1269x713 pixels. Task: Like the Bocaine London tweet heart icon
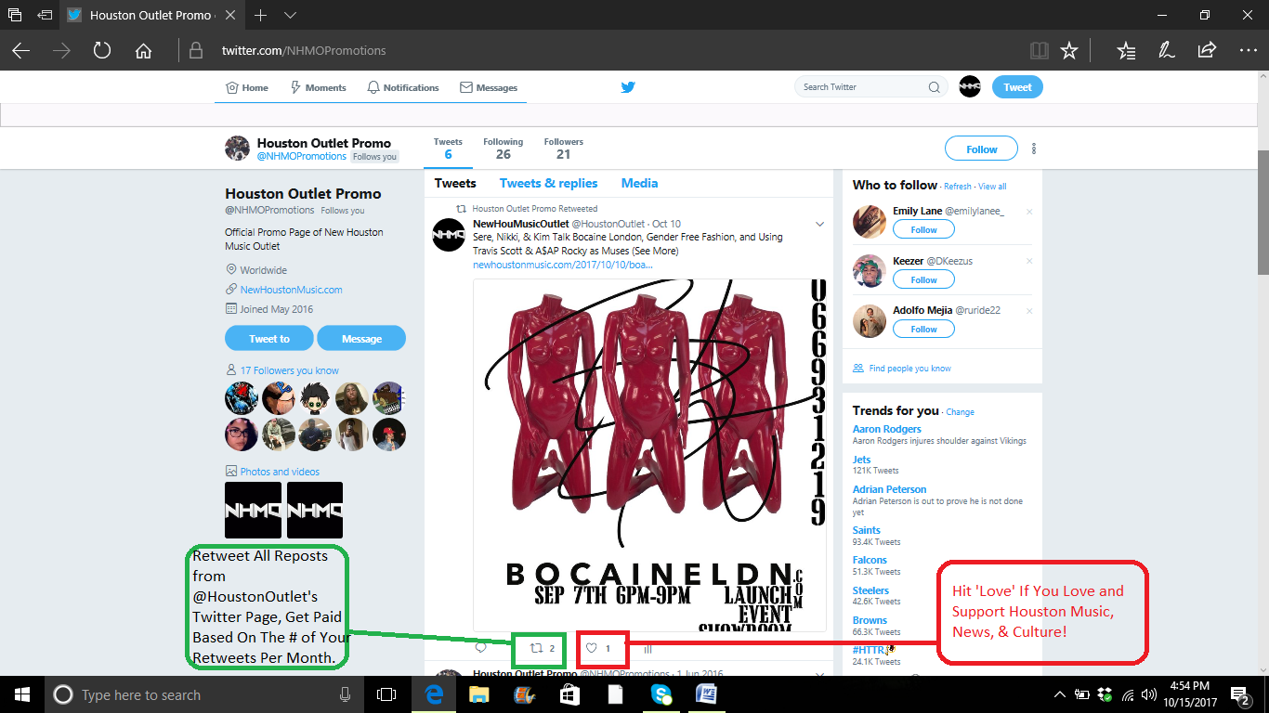pos(591,648)
